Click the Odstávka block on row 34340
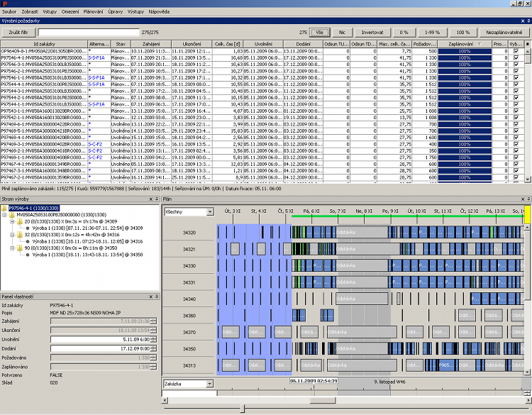Screen dimensions: 532x415 362,299
